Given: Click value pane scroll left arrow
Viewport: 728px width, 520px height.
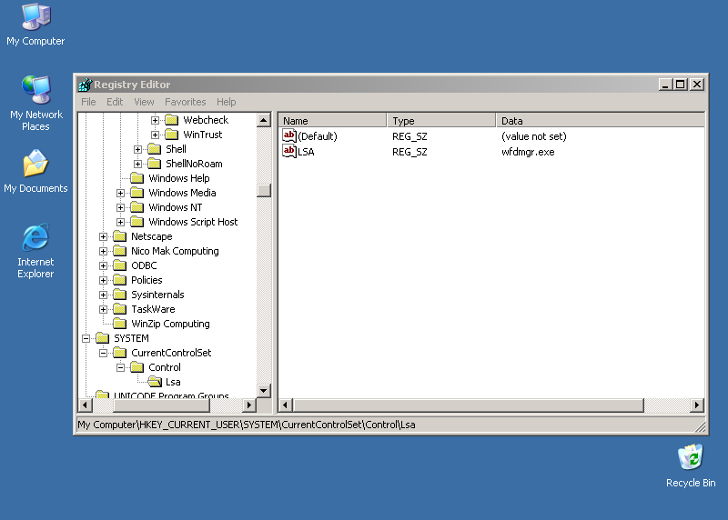Looking at the screenshot, I should coord(286,405).
